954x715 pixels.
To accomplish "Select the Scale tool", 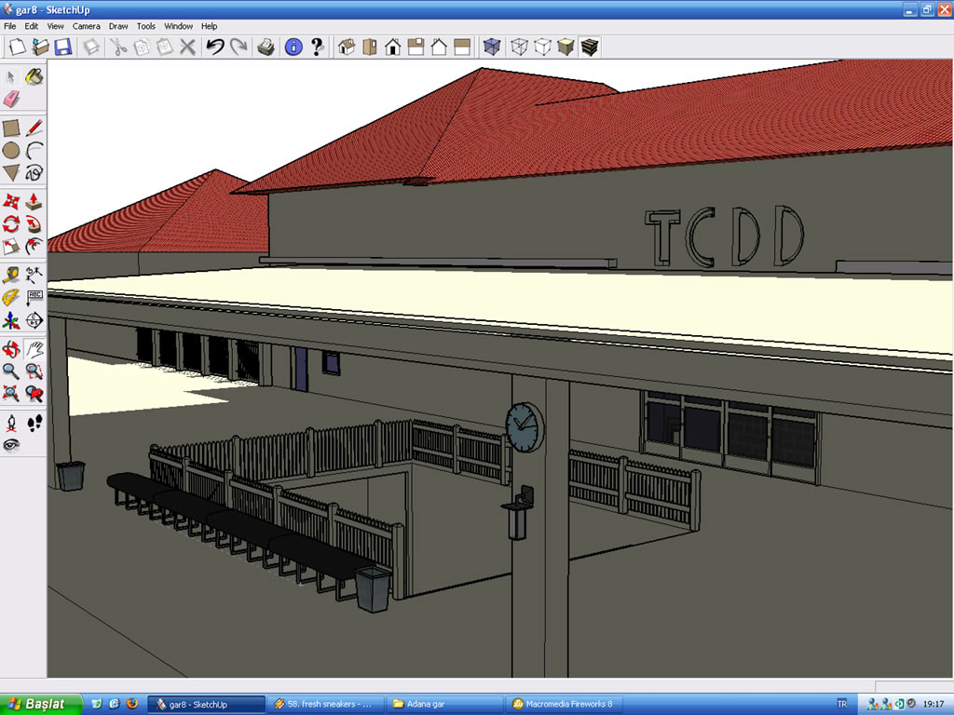I will coord(11,246).
